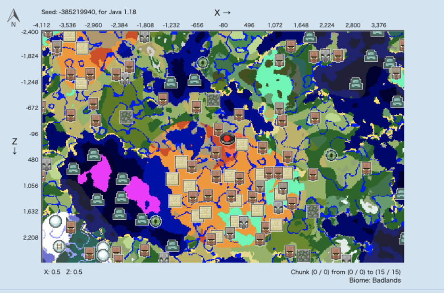
Task: Click the Z-axis label '1,632'
Action: (x=31, y=212)
